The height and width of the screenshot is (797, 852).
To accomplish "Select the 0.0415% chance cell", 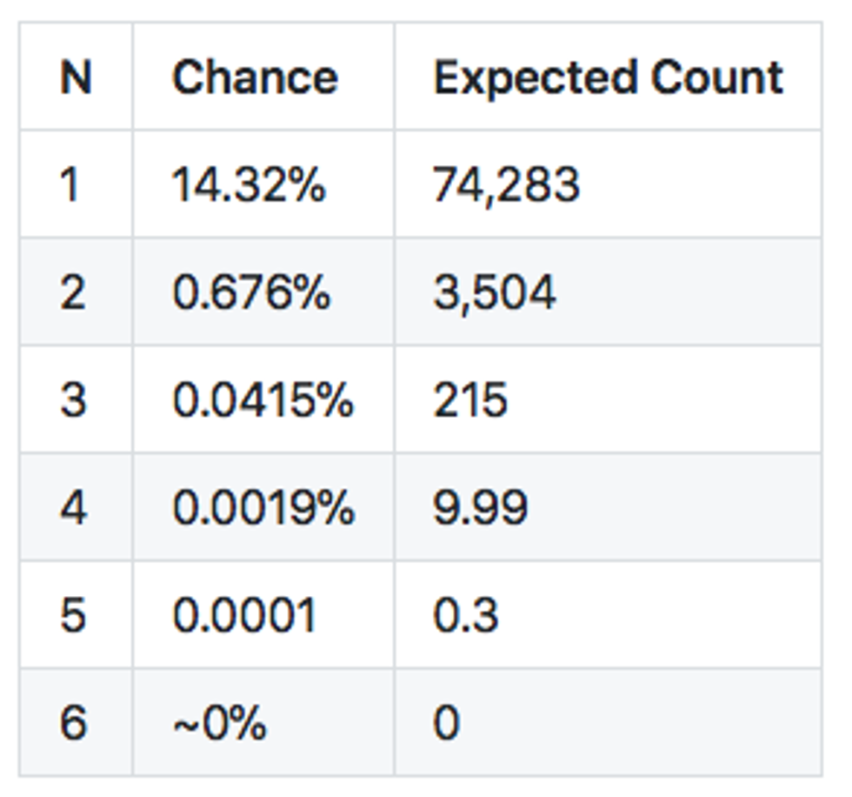I will tap(263, 400).
